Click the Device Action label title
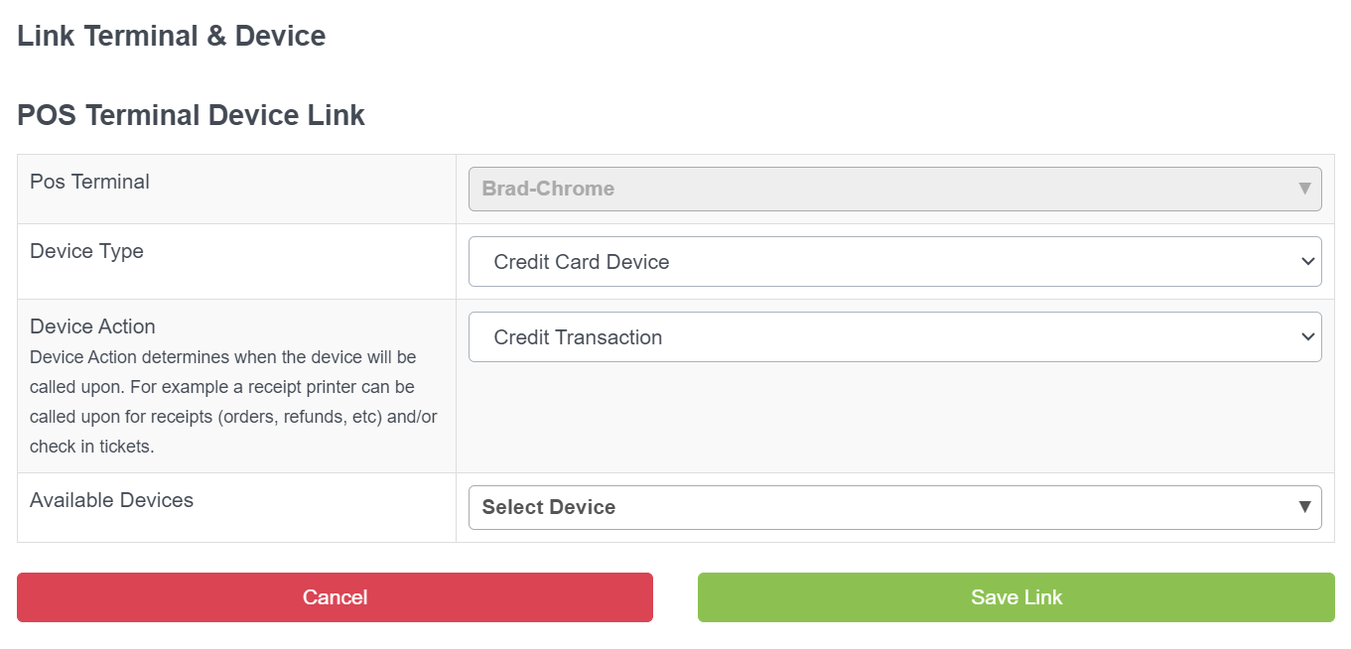Image resolution: width=1351 pixels, height=649 pixels. click(92, 326)
